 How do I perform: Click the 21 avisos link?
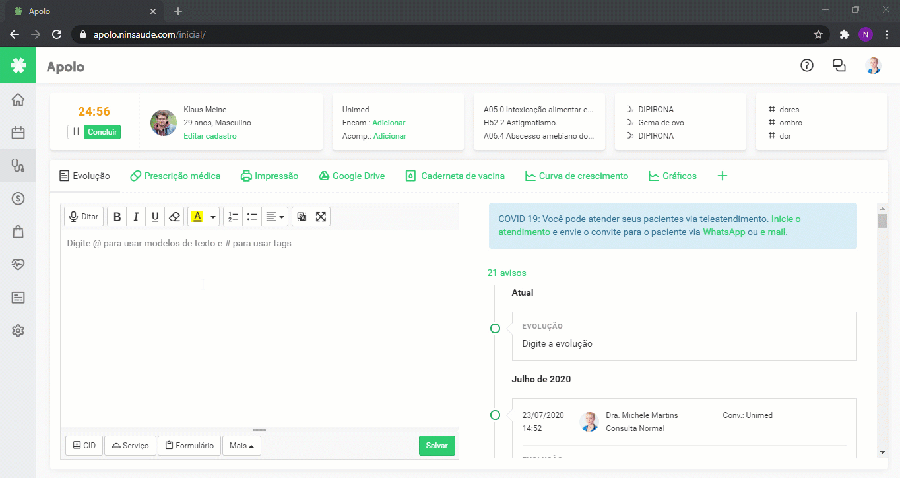[x=507, y=273]
